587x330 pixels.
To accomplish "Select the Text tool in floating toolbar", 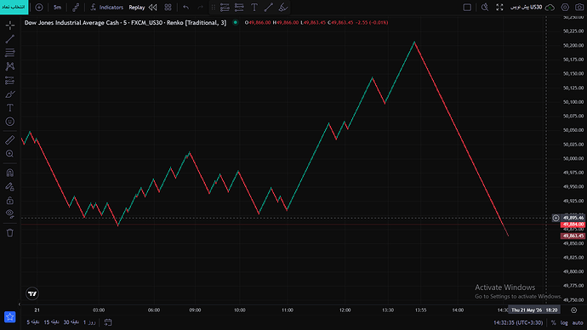I will pyautogui.click(x=254, y=8).
